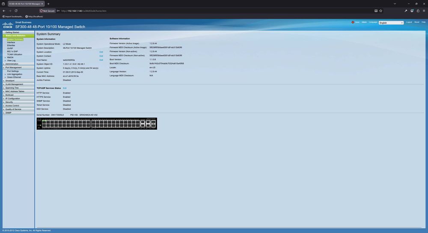Open the browser tab history icon left of the tab
The image size is (428, 233).
click(3, 4)
